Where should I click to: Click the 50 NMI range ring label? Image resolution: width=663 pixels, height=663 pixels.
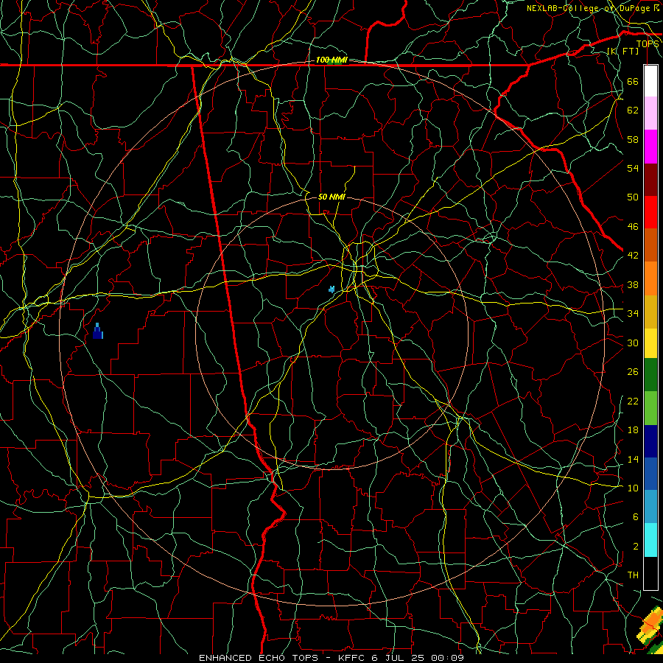[x=331, y=197]
